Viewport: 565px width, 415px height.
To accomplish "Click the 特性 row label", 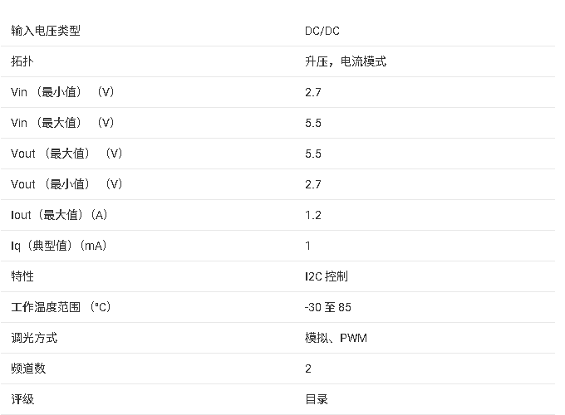I will click(x=22, y=276).
